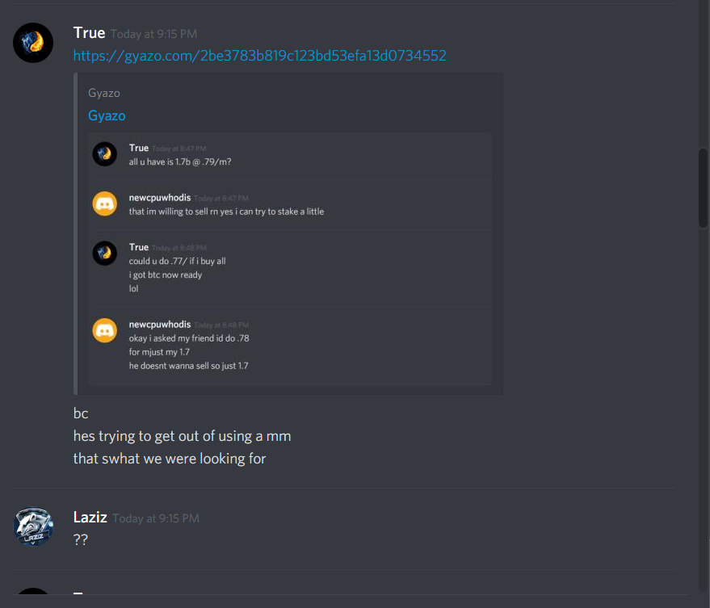Open the embedded Gyazo chat screenshot

point(290,258)
